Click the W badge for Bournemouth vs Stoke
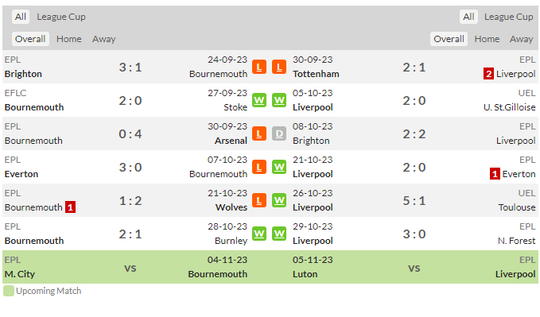 (x=259, y=101)
